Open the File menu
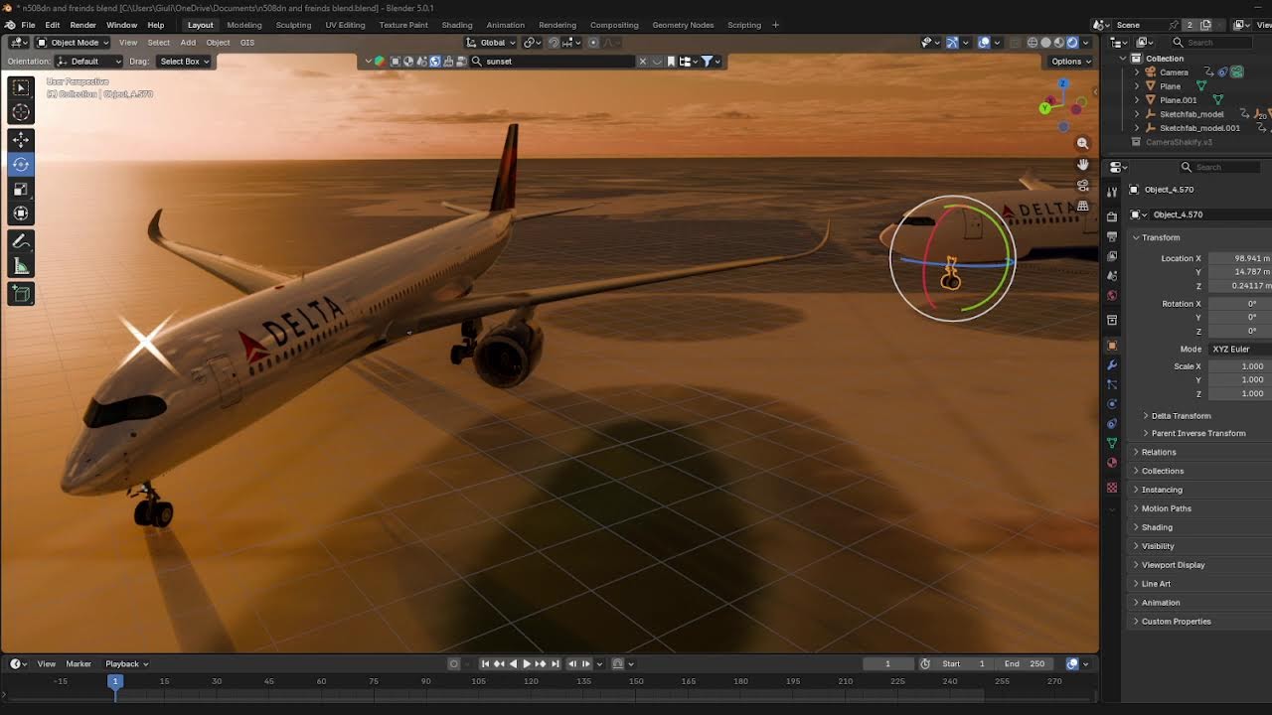This screenshot has width=1272, height=715. (28, 25)
